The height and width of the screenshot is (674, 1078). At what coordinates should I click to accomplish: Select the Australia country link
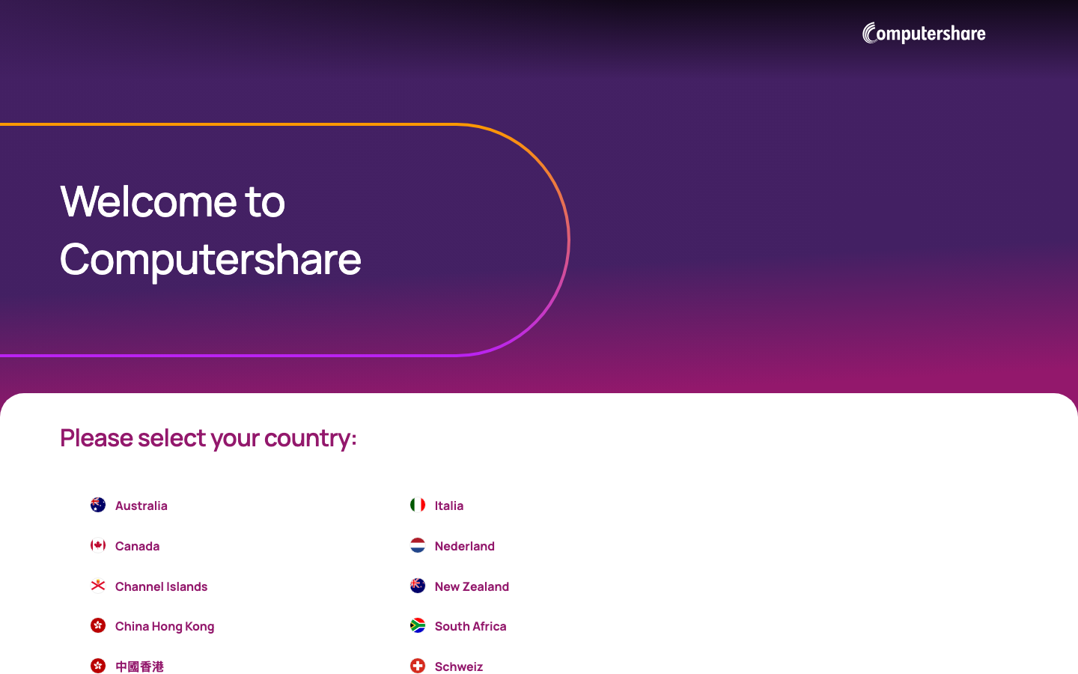[141, 506]
